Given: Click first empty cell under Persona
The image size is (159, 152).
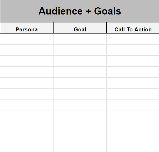Looking at the screenshot, I should 27,39.
